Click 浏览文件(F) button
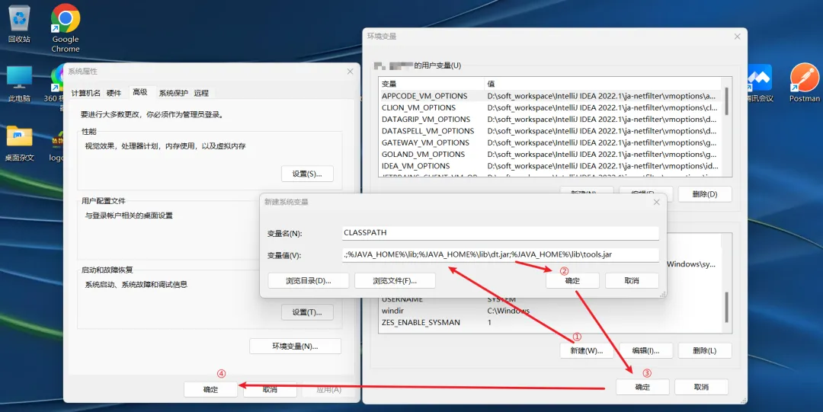 (395, 281)
